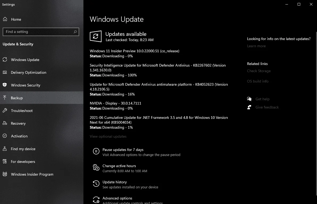Click the Security Intelligence Update KB2267602 entry
The height and width of the screenshot is (204, 317).
pos(158,68)
